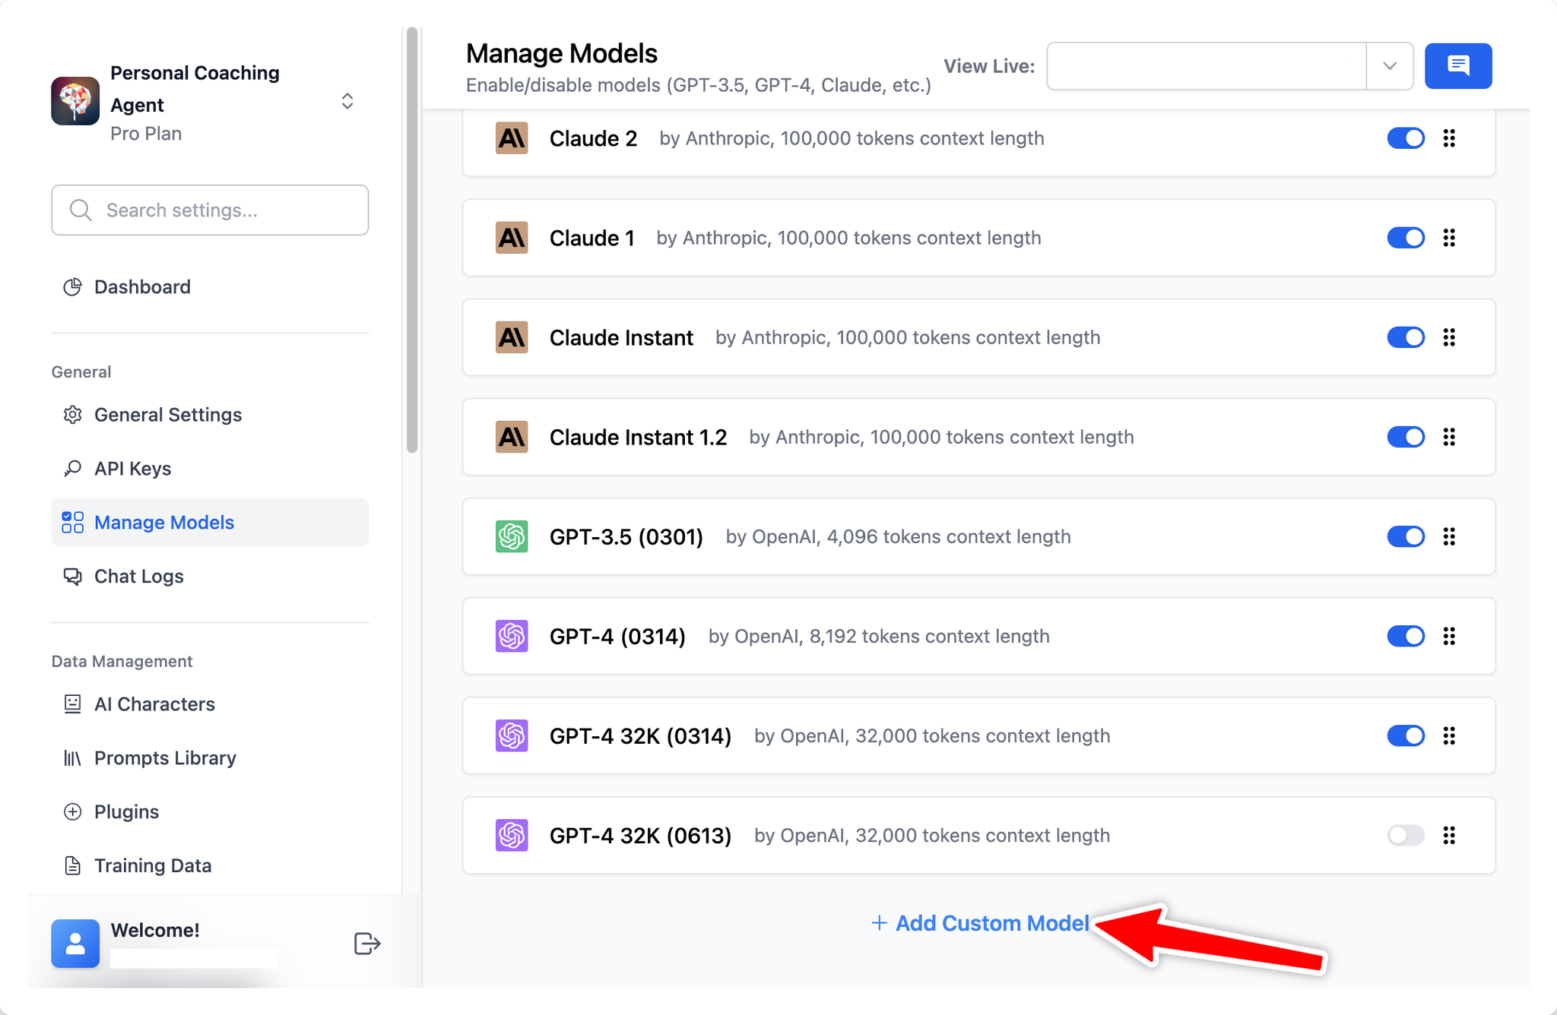The height and width of the screenshot is (1015, 1557).
Task: Click the drag handle on Claude Instant 1.2
Action: coord(1449,437)
